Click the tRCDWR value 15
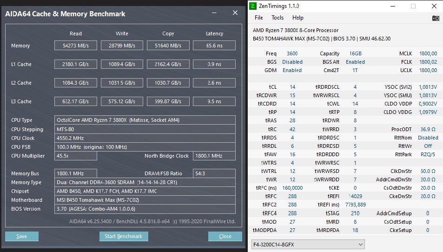This screenshot has width=443, height=252. (x=292, y=95)
